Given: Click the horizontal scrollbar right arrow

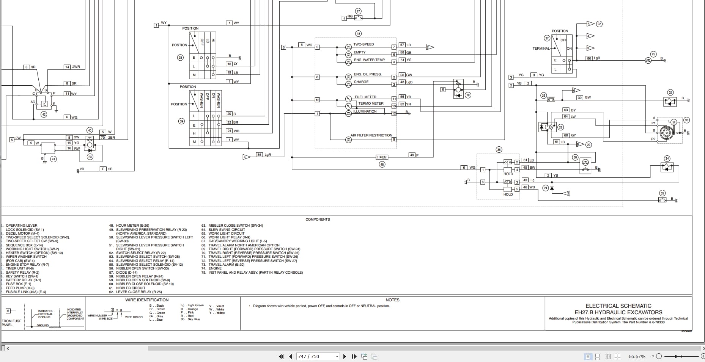Looking at the screenshot, I should click(703, 348).
